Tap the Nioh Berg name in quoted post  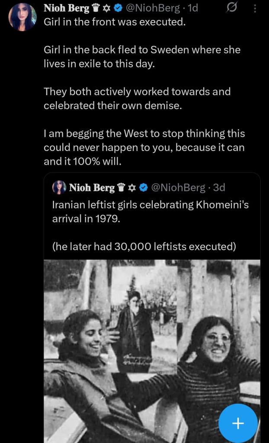tap(92, 187)
